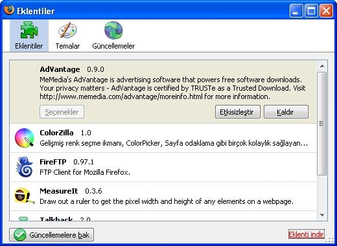Click the scrollbar up arrow

coord(322,66)
